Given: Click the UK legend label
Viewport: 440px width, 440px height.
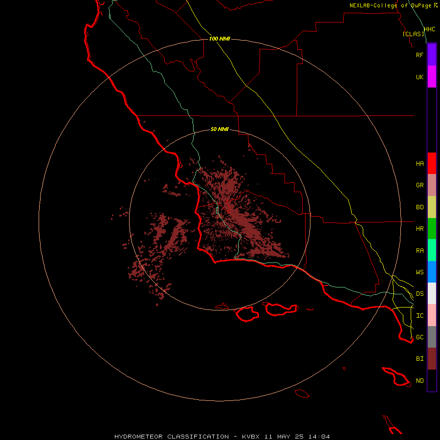Looking at the screenshot, I should click(419, 77).
